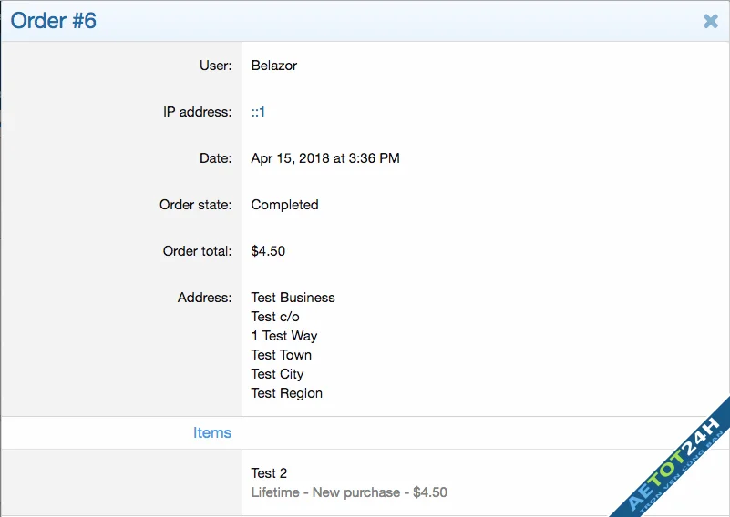This screenshot has height=517, width=730.
Task: Select the 1 Test Way address line
Action: pos(283,336)
